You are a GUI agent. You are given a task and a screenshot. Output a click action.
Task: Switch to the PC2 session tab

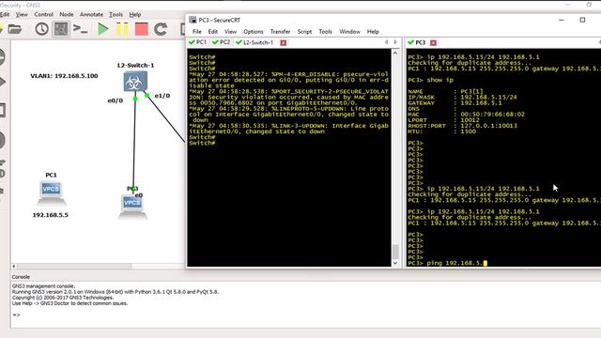pyautogui.click(x=222, y=42)
